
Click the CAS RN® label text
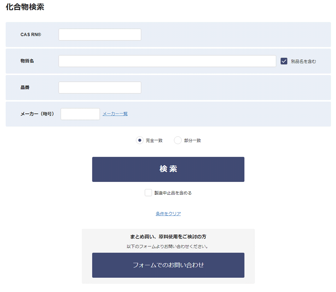(x=31, y=35)
